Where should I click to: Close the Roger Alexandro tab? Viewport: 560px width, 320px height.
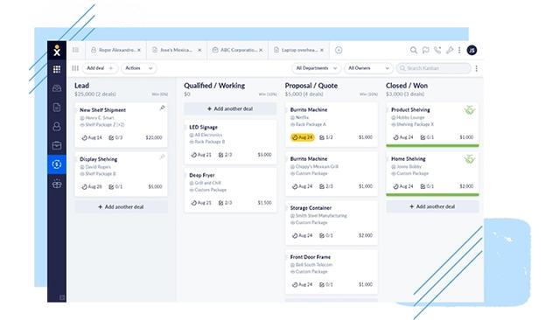click(139, 51)
